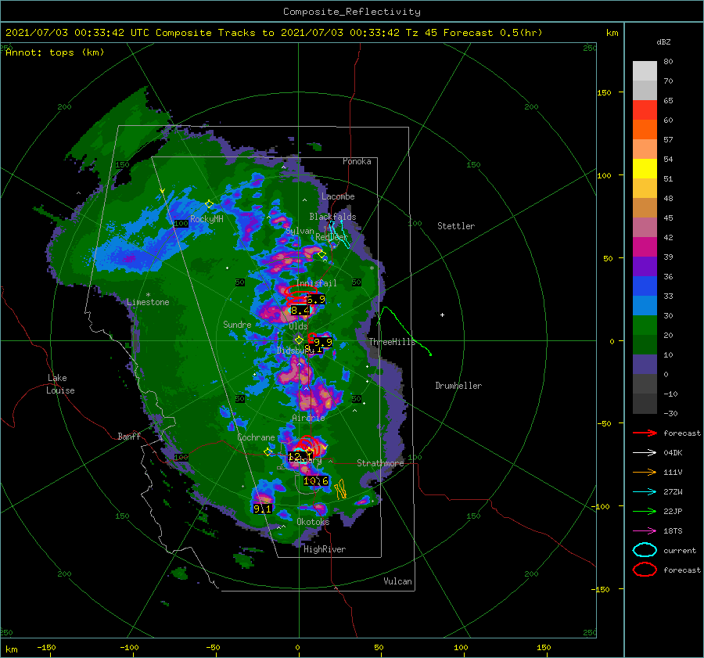This screenshot has height=658, width=704.
Task: Click the storm top label 10.6
Action: click(316, 481)
